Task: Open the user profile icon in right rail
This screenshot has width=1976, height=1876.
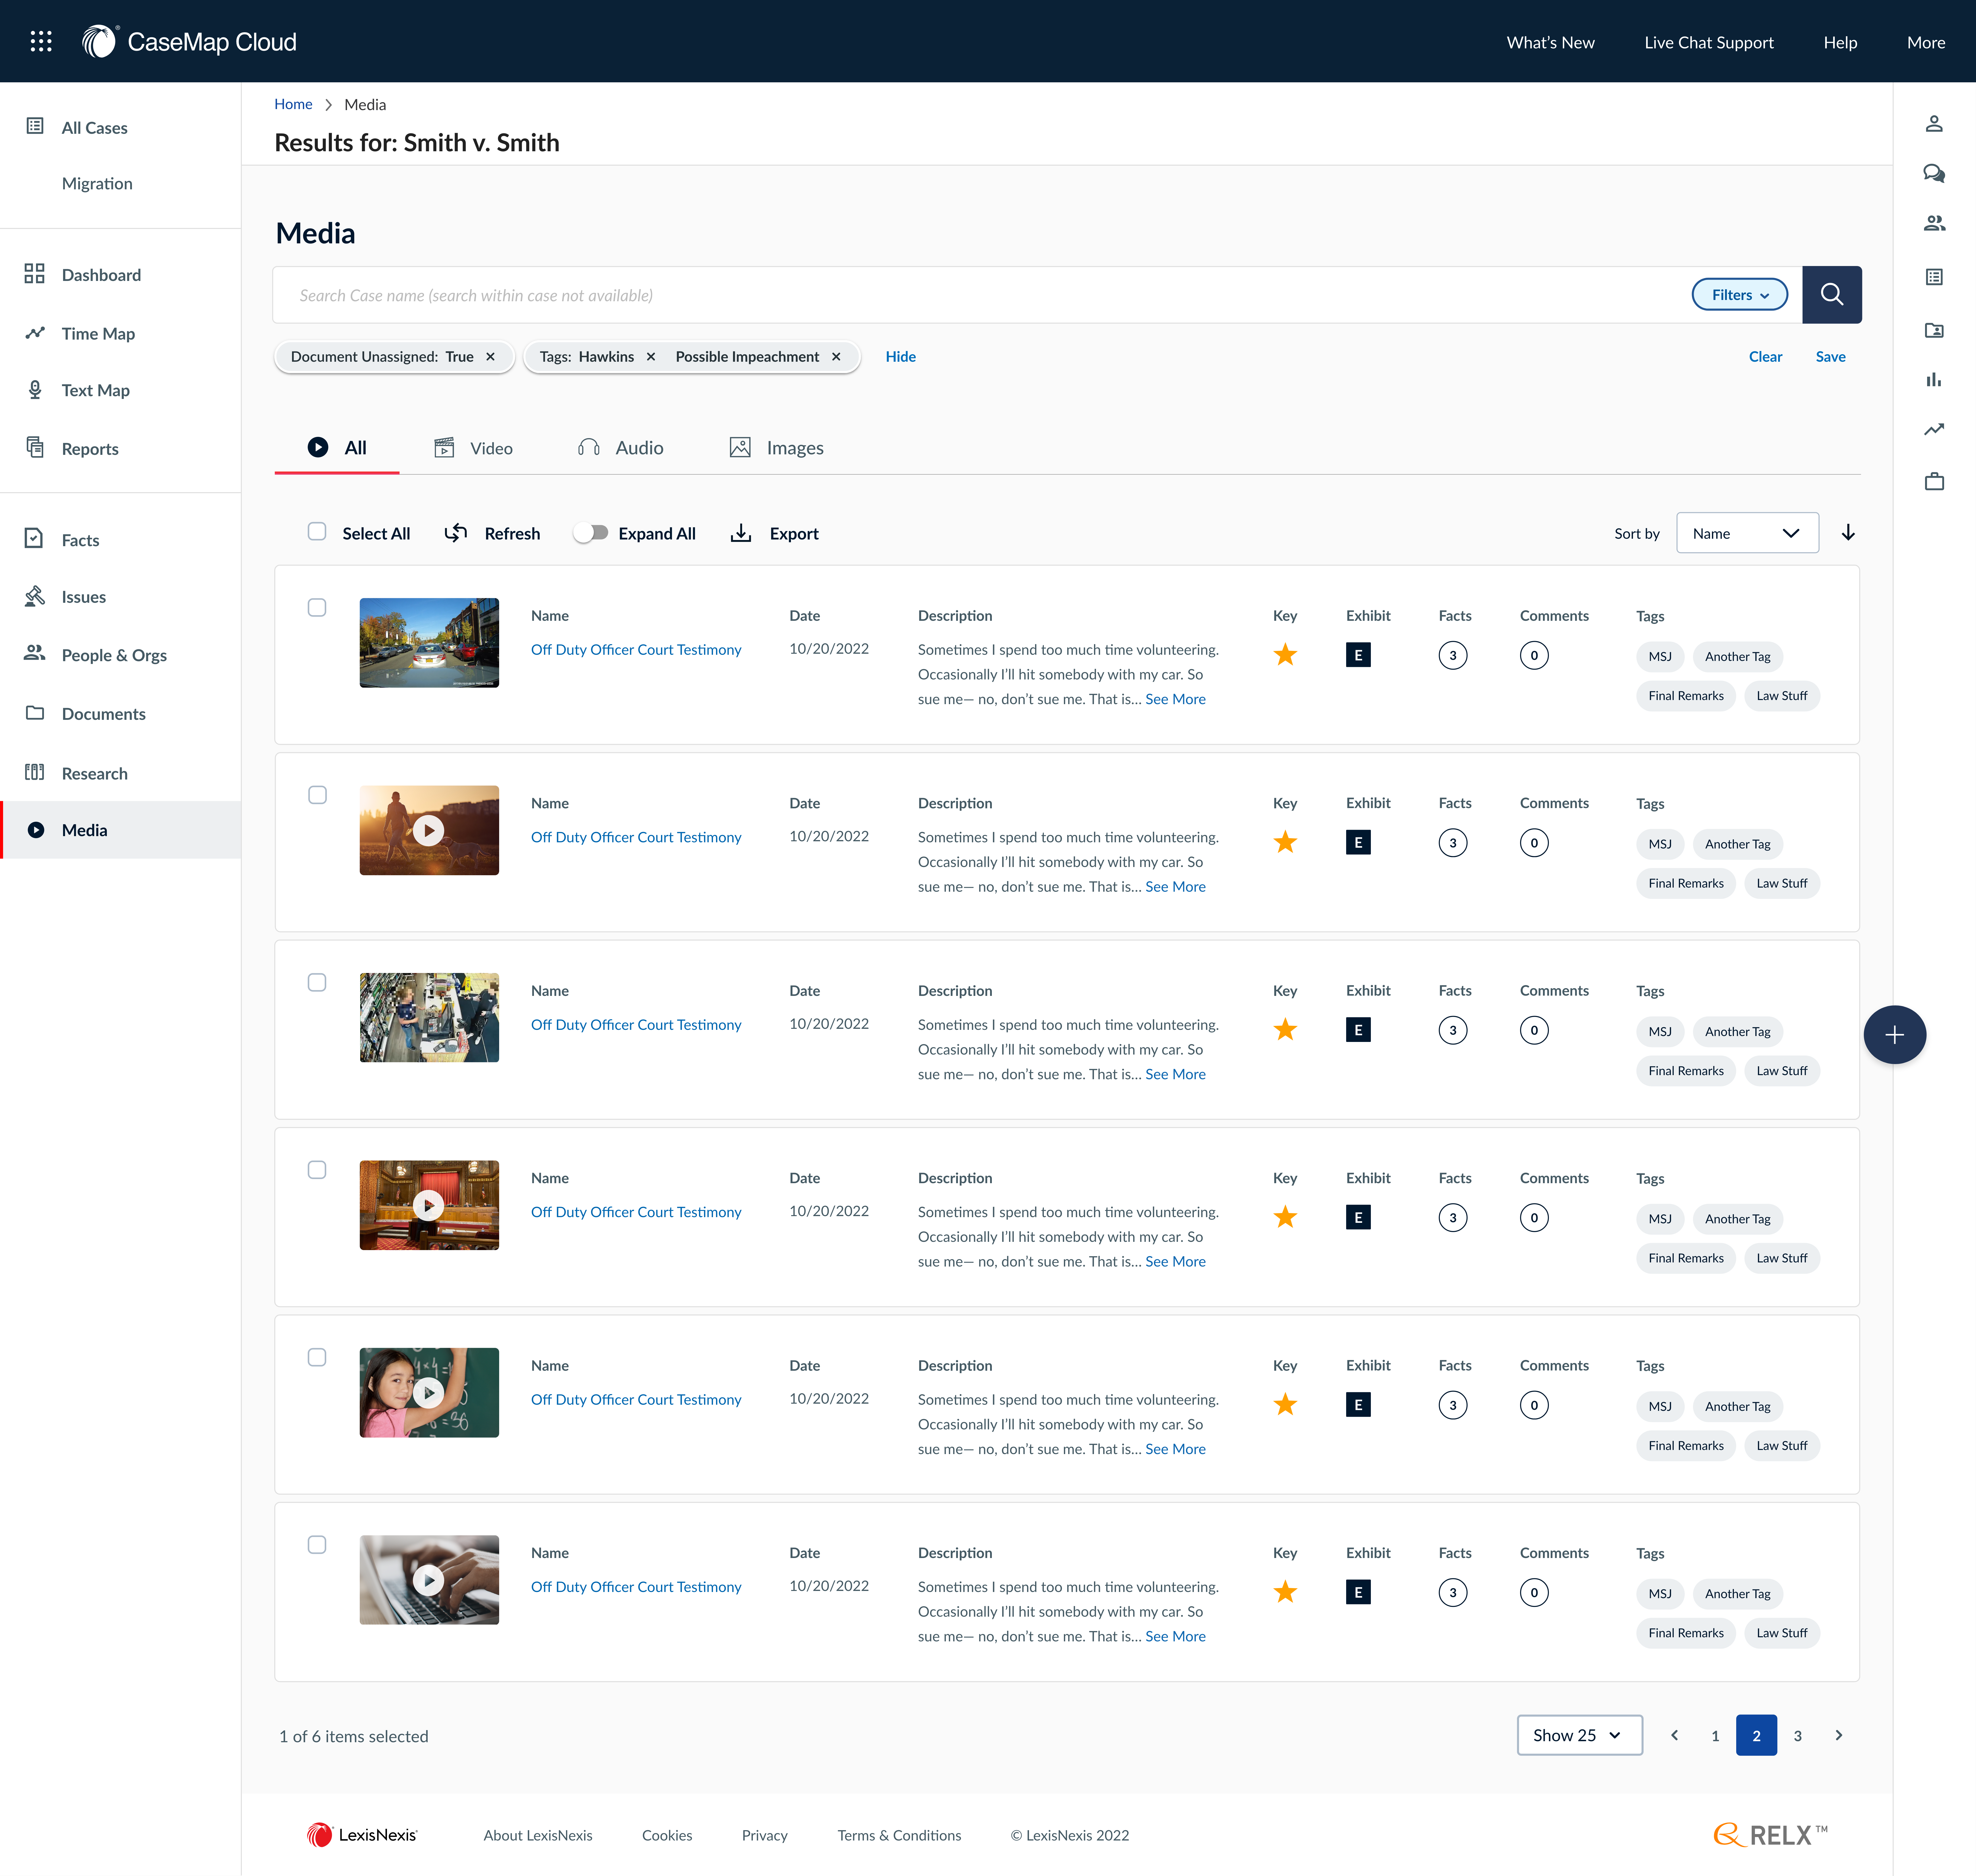Action: (x=1934, y=124)
